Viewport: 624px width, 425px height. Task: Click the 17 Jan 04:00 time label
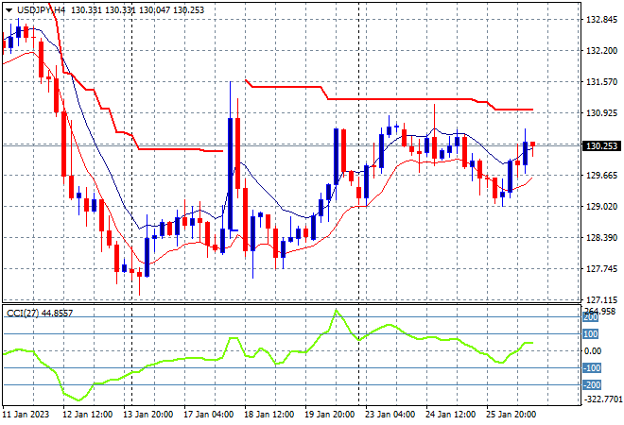208,415
